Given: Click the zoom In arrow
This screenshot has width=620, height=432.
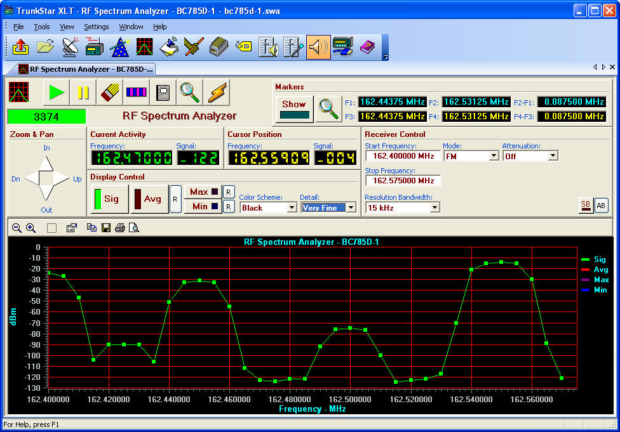Looking at the screenshot, I should [46, 162].
